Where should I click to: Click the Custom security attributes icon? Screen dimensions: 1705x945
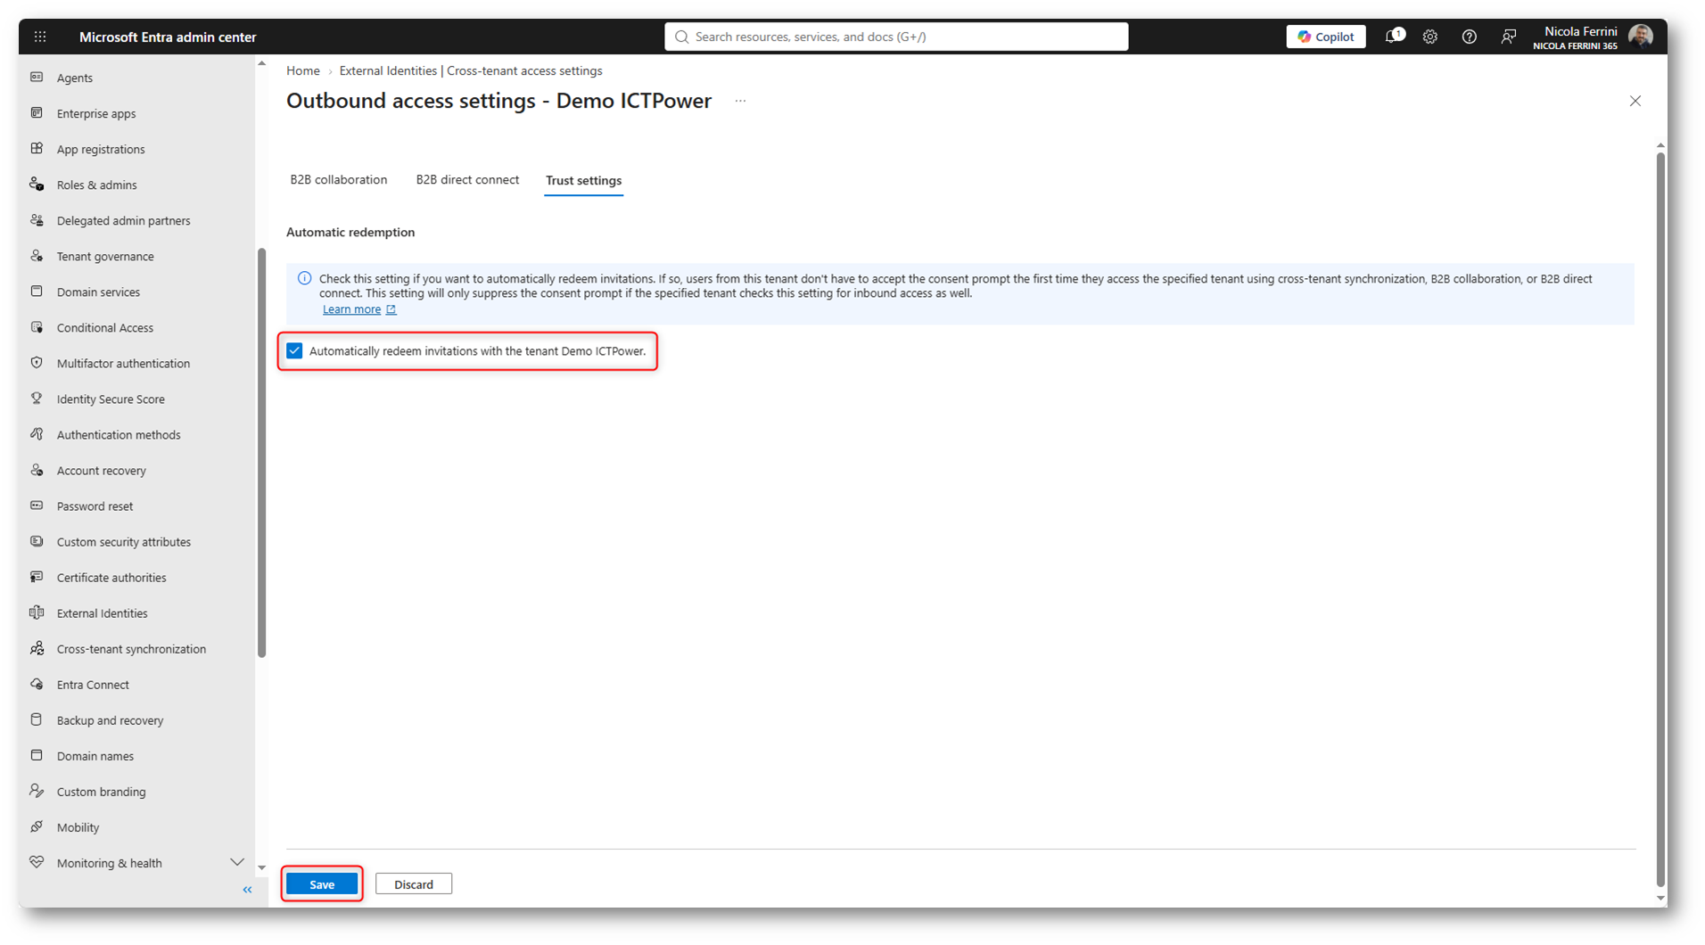pyautogui.click(x=37, y=541)
